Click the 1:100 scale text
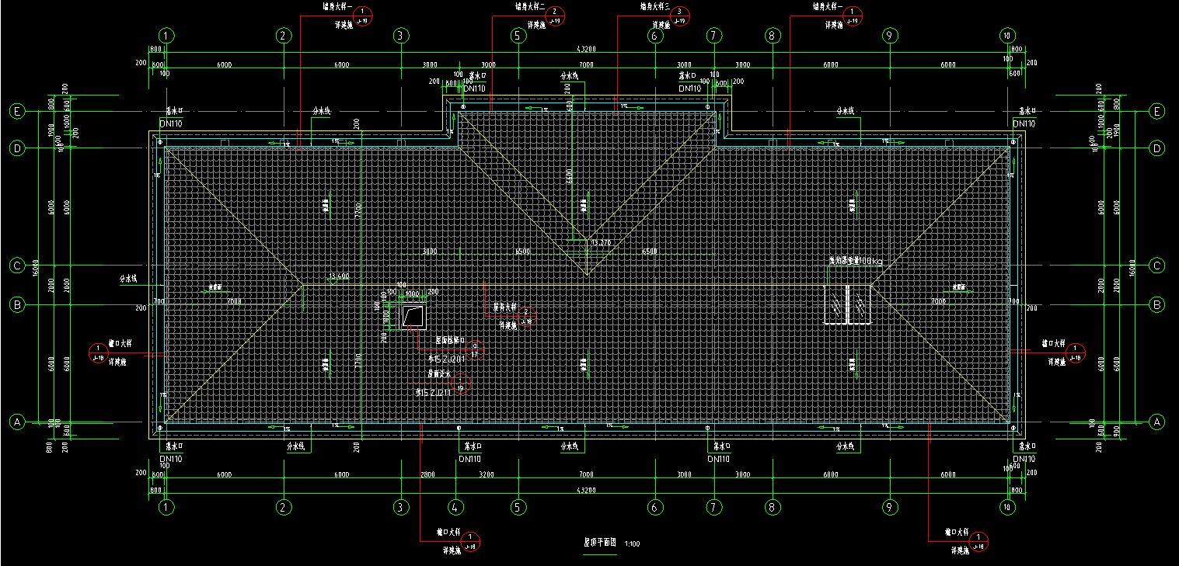The height and width of the screenshot is (566, 1179). tap(632, 544)
